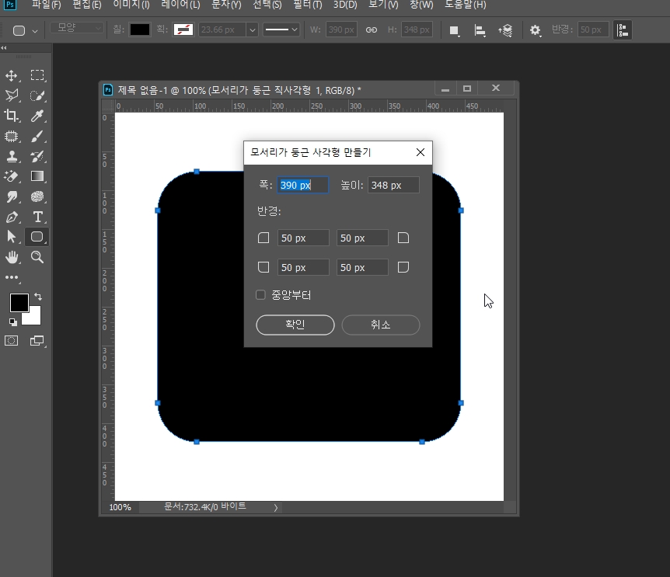This screenshot has width=670, height=577.
Task: Select the Sponge tool
Action: point(37,196)
